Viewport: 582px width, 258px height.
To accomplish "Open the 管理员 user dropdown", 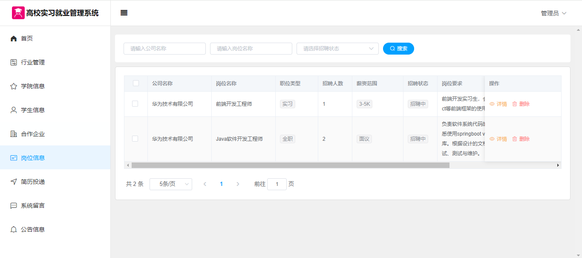I will click(x=553, y=13).
